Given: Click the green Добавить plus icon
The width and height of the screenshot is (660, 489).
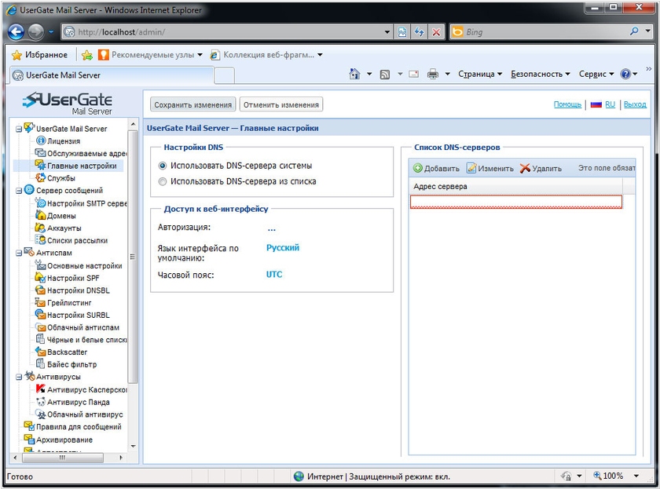Looking at the screenshot, I should click(417, 168).
